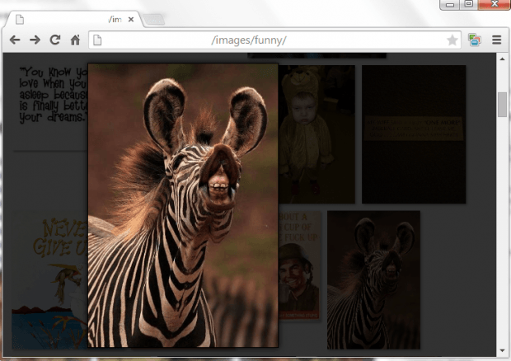Click the Forward navigation arrow
The height and width of the screenshot is (361, 511).
(x=35, y=40)
